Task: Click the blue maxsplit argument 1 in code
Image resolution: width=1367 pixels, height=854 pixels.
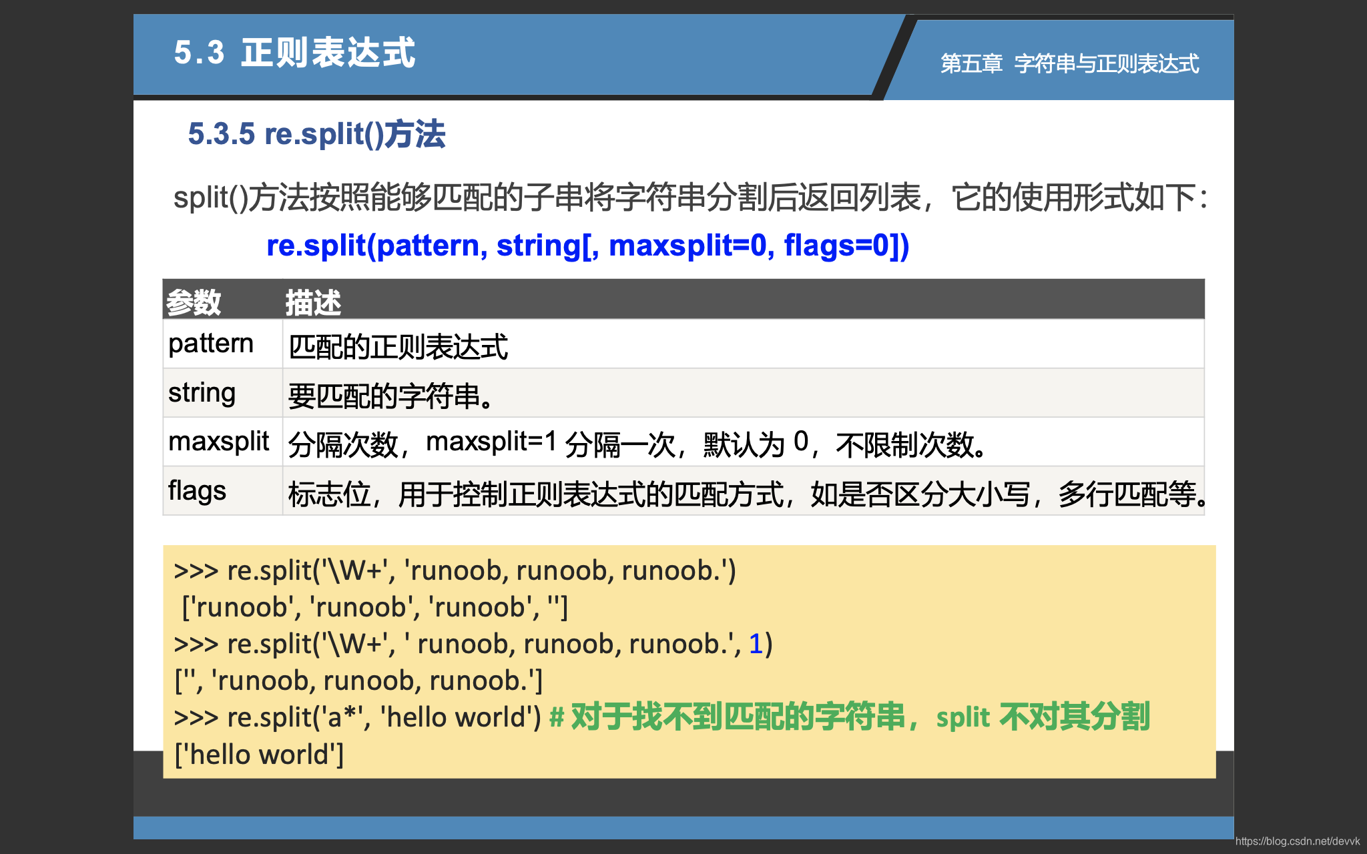Action: coord(756,644)
